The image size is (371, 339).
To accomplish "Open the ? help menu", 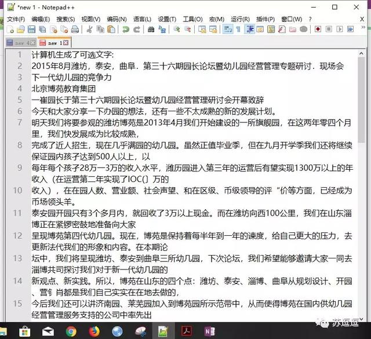I will (310, 19).
